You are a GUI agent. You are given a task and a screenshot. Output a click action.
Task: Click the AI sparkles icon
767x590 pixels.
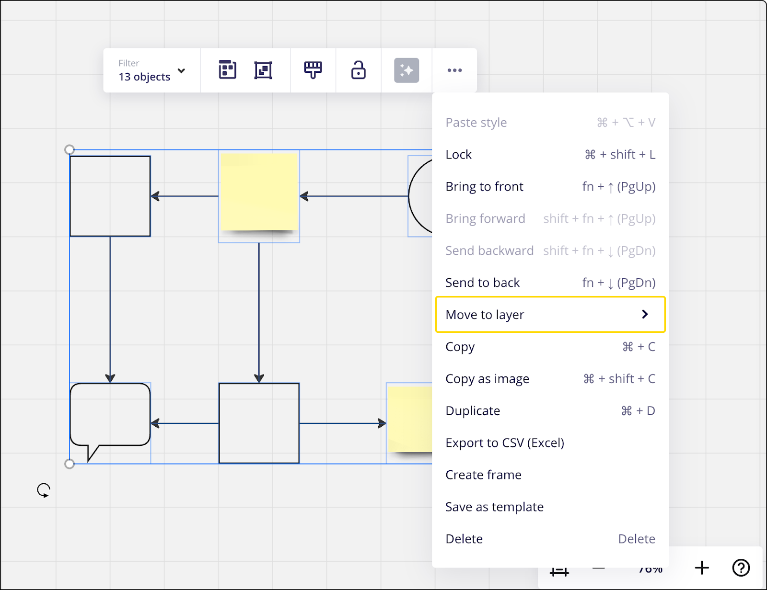(407, 70)
